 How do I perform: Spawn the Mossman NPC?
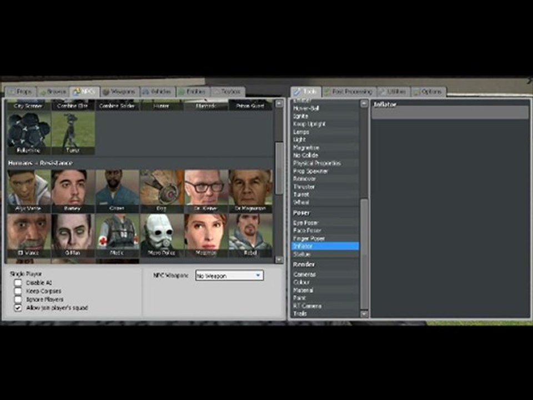(206, 236)
